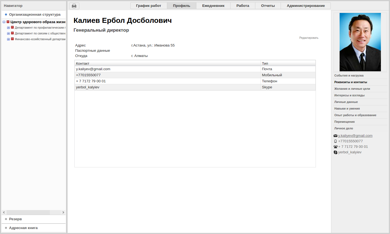This screenshot has width=390, height=234.
Task: Click the mobile phone icon beside +77015550077
Action: [335, 141]
